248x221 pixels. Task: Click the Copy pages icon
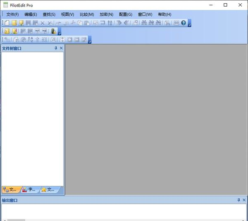(x=80, y=23)
